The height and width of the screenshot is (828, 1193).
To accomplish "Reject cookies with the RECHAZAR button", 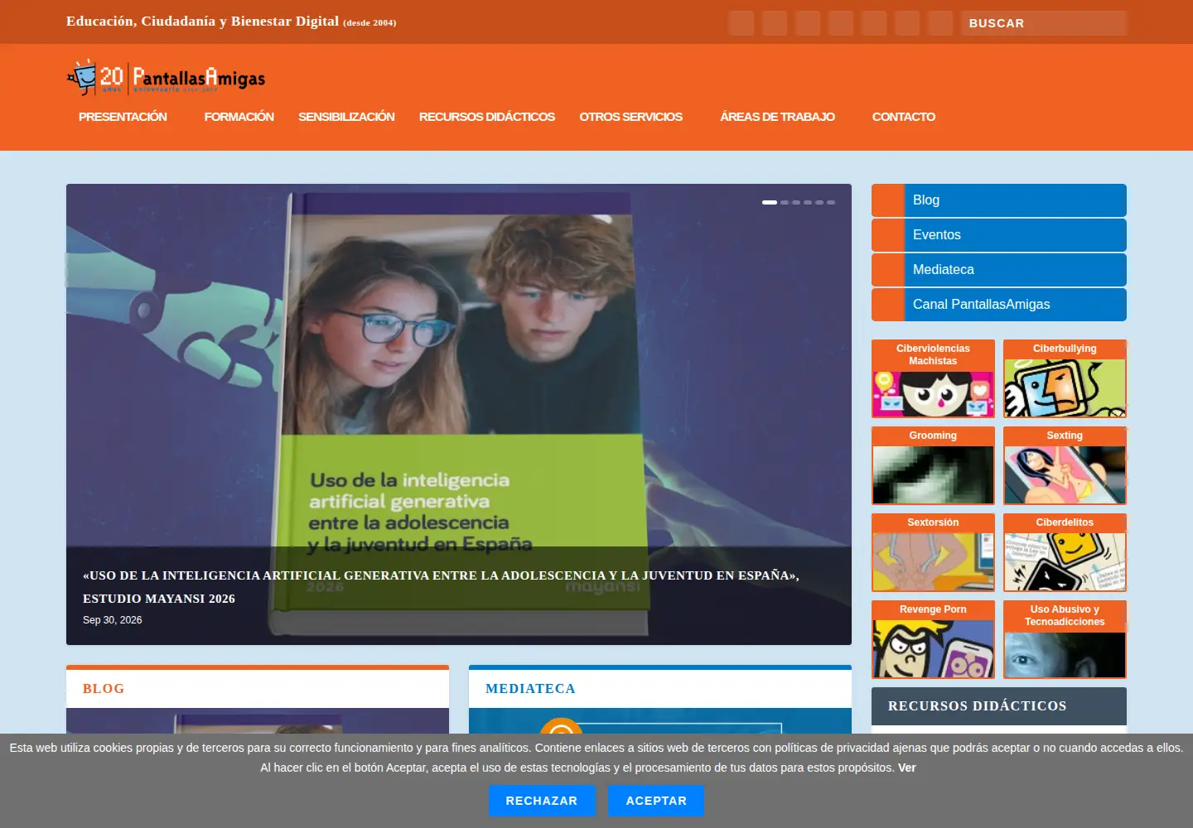I will [542, 801].
